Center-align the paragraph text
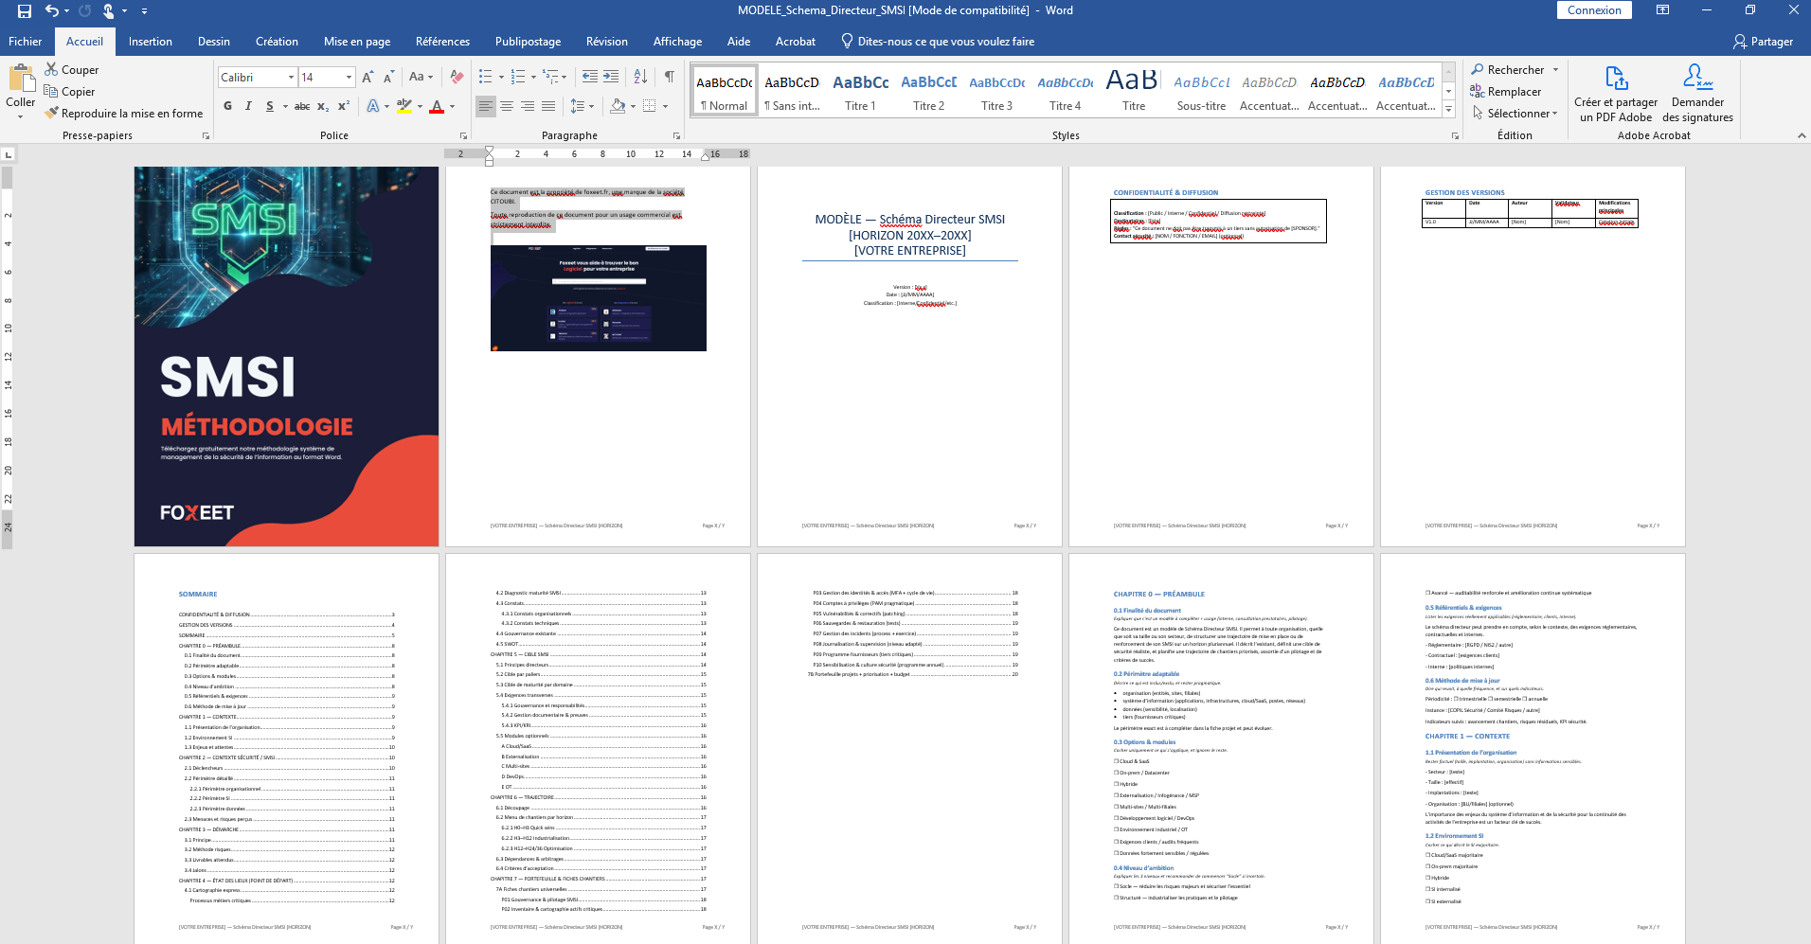1811x944 pixels. pyautogui.click(x=507, y=106)
